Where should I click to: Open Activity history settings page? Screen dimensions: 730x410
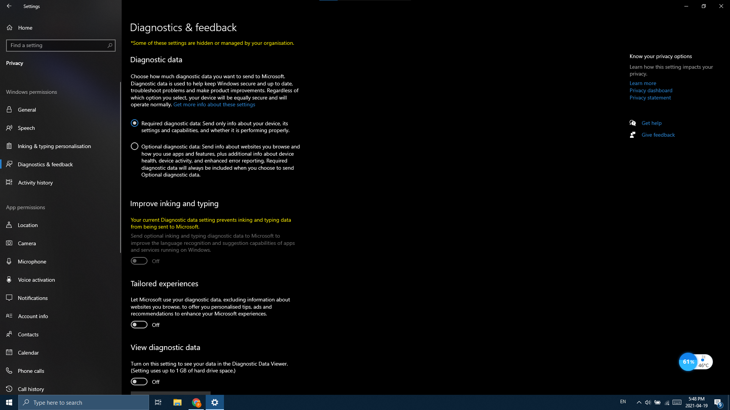pos(35,183)
